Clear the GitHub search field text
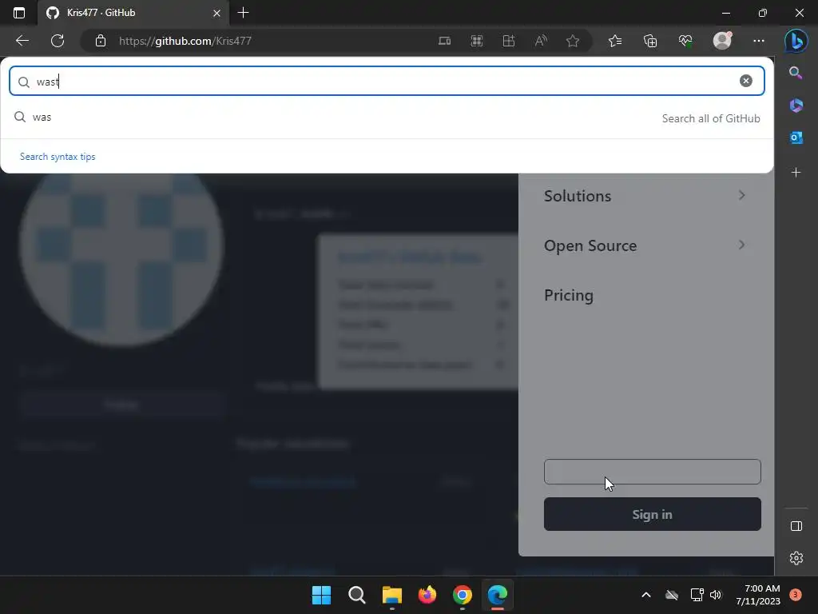The image size is (818, 614). pyautogui.click(x=745, y=81)
